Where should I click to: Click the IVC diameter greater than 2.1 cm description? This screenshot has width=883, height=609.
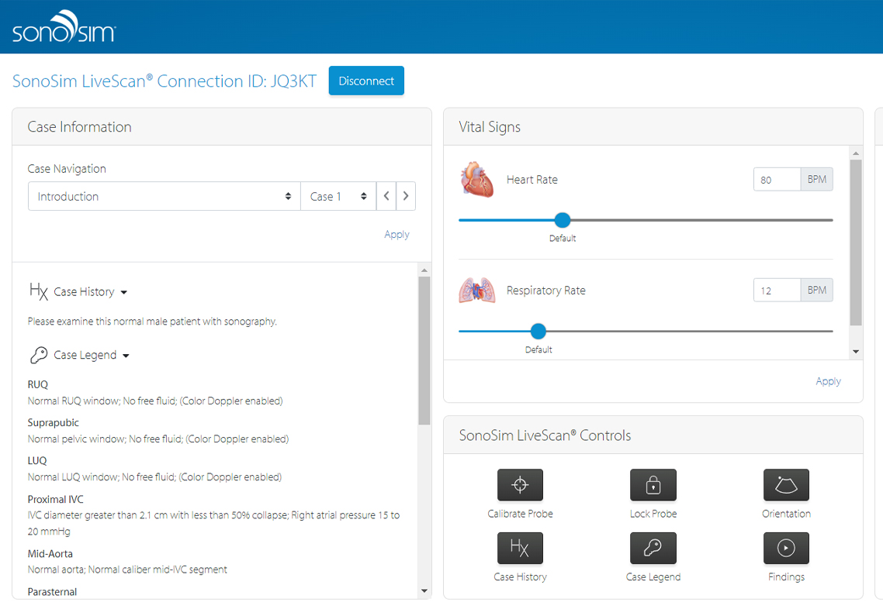coord(213,523)
